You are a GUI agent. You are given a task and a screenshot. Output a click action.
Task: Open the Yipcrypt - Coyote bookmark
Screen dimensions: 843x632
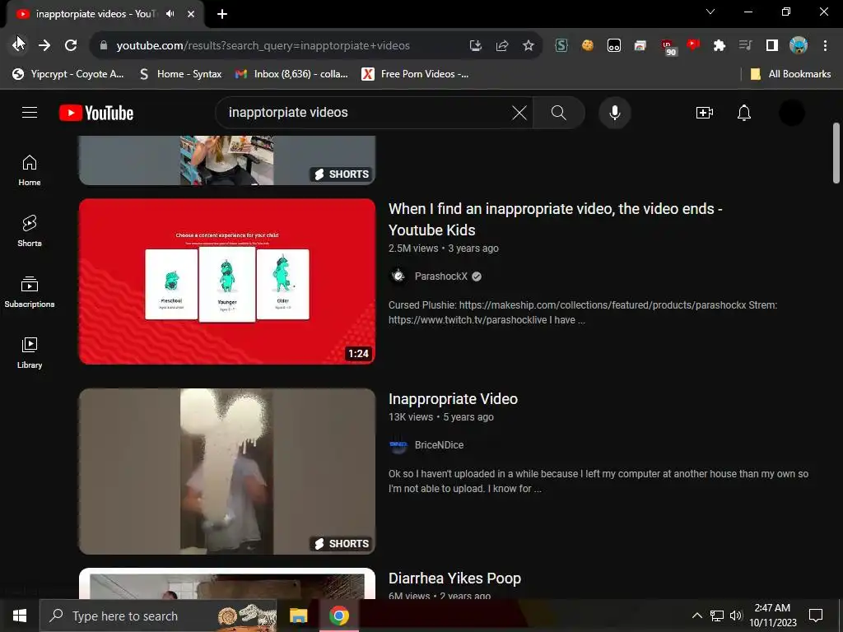click(x=68, y=73)
